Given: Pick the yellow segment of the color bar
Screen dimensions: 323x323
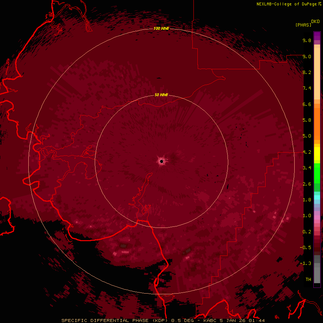Looking at the screenshot, I should pos(317,154).
